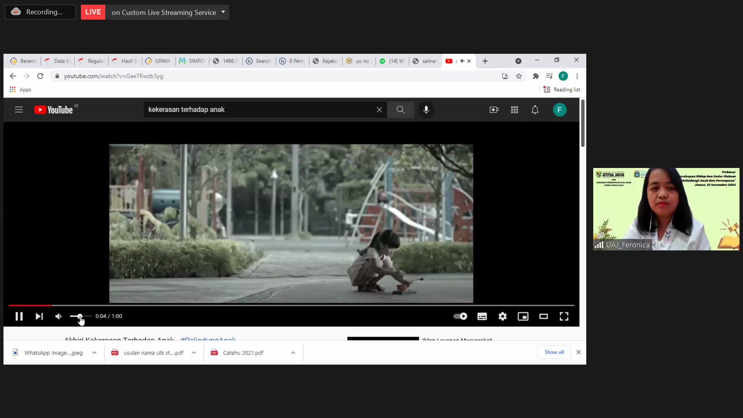Open Create video button
Viewport: 743px width, 418px height.
point(494,110)
